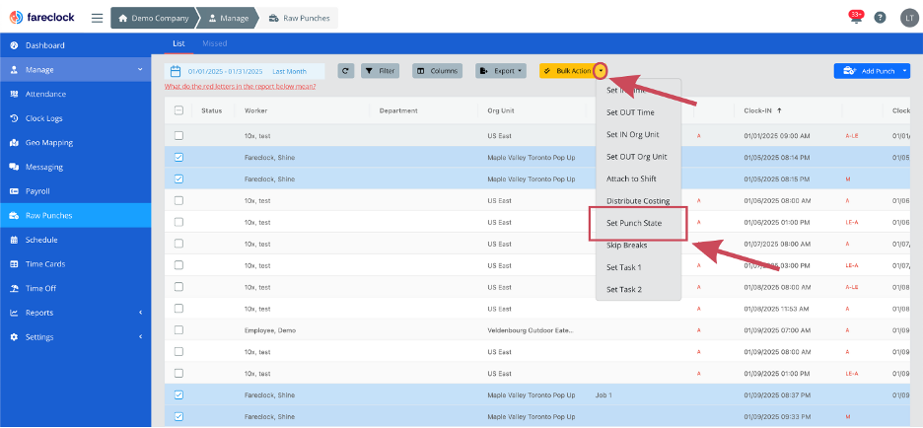Open the notifications bell icon
The width and height of the screenshot is (923, 428).
point(854,18)
